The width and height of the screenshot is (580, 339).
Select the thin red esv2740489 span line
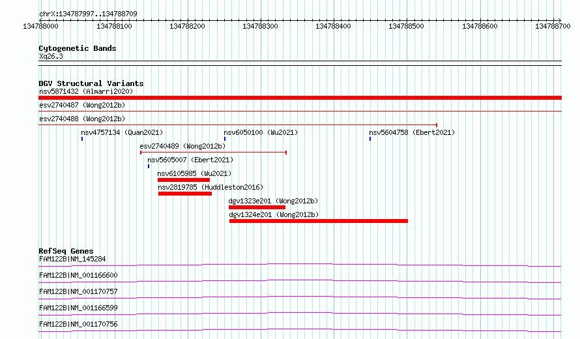[214, 153]
